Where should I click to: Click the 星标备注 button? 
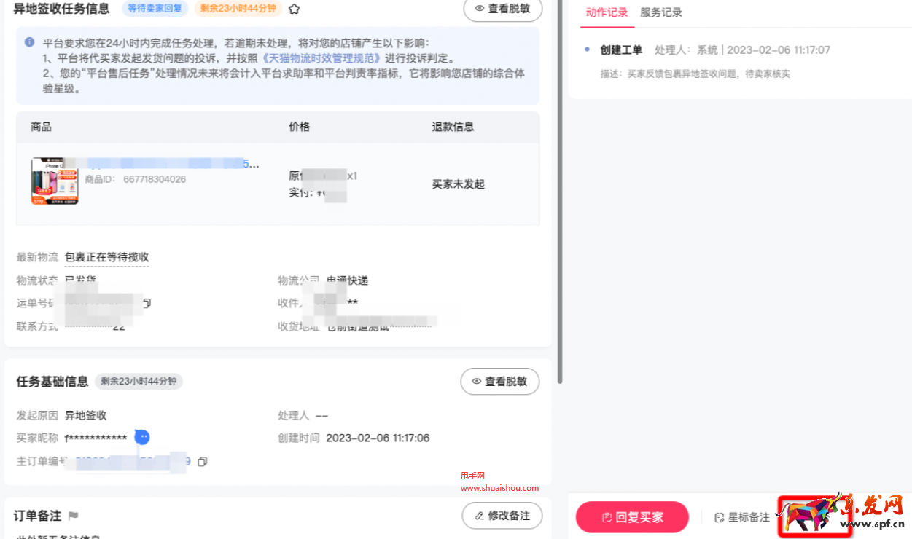pos(742,517)
